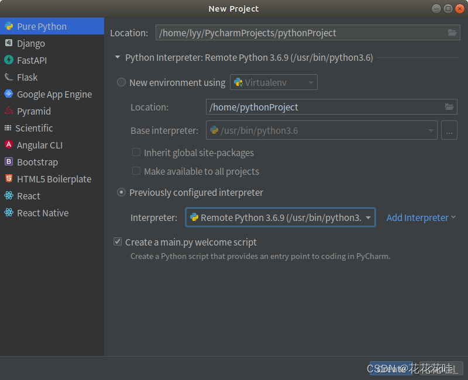The height and width of the screenshot is (380, 468).
Task: Click the Cancel button
Action: click(441, 369)
